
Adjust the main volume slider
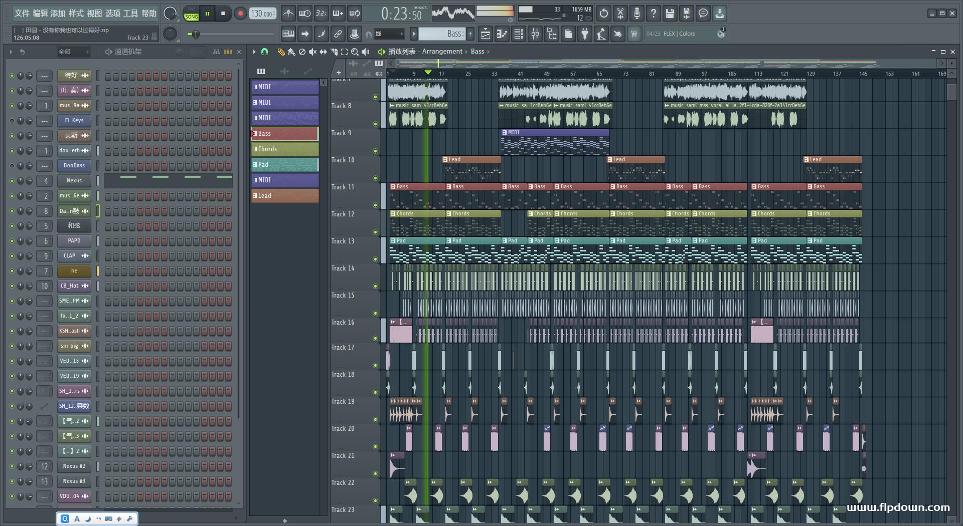click(x=196, y=34)
